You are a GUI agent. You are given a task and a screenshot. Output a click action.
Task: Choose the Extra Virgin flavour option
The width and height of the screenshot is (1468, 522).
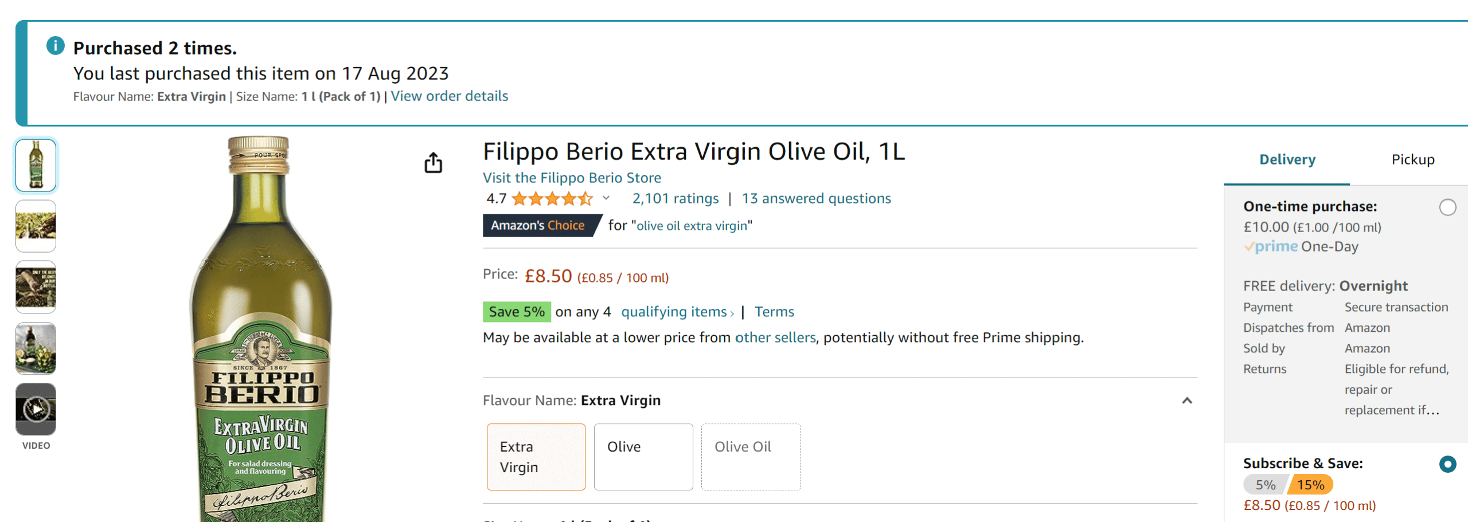(x=536, y=457)
